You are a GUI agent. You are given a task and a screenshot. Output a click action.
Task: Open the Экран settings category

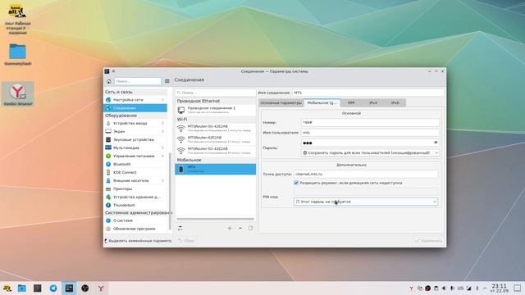pos(135,131)
